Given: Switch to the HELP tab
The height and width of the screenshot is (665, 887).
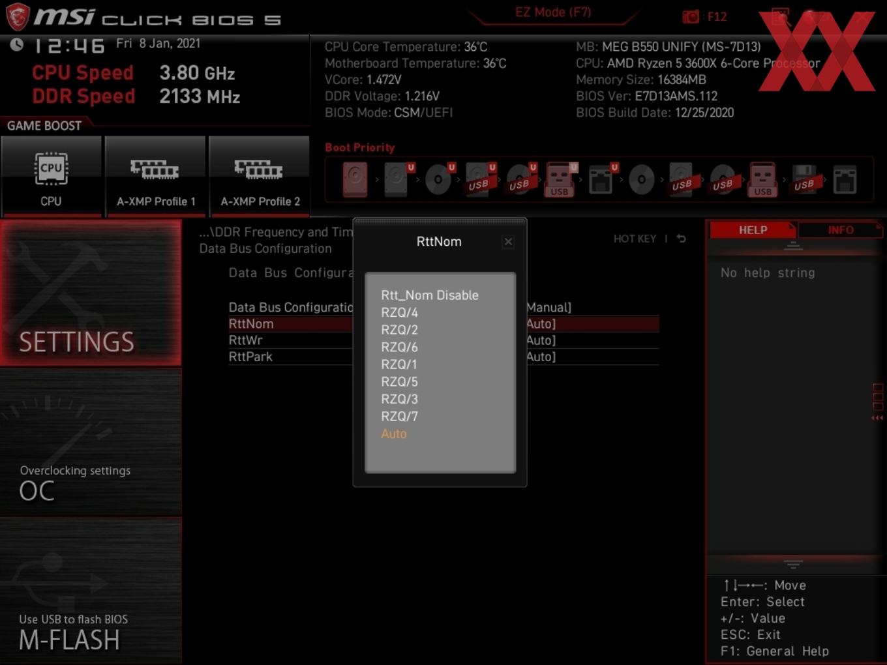Looking at the screenshot, I should pos(753,230).
